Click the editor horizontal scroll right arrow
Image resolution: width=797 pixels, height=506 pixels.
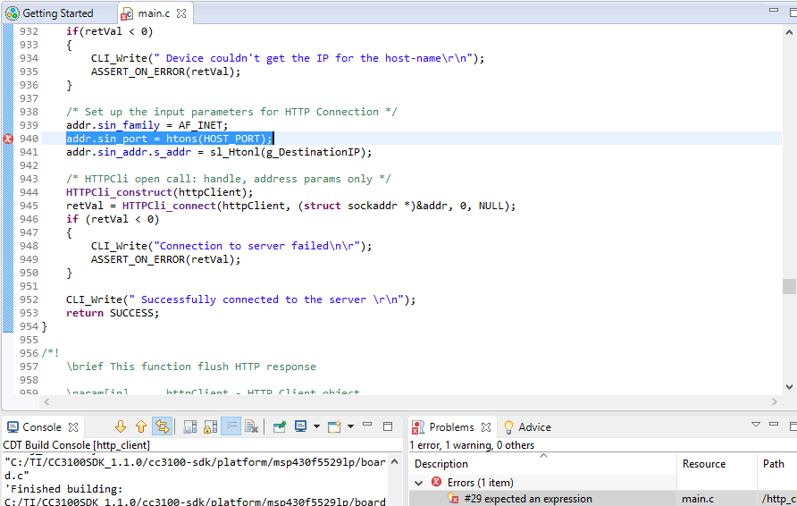tap(774, 401)
